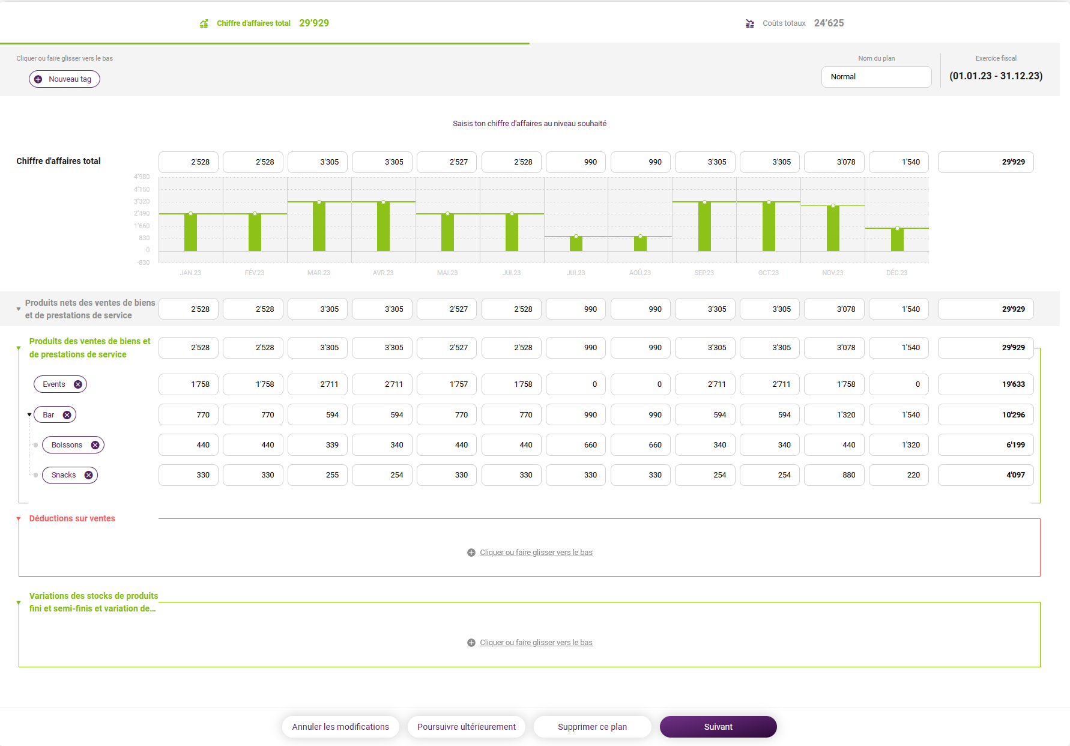The image size is (1070, 746).
Task: Click plus icon in Variations des stocks section
Action: (471, 643)
